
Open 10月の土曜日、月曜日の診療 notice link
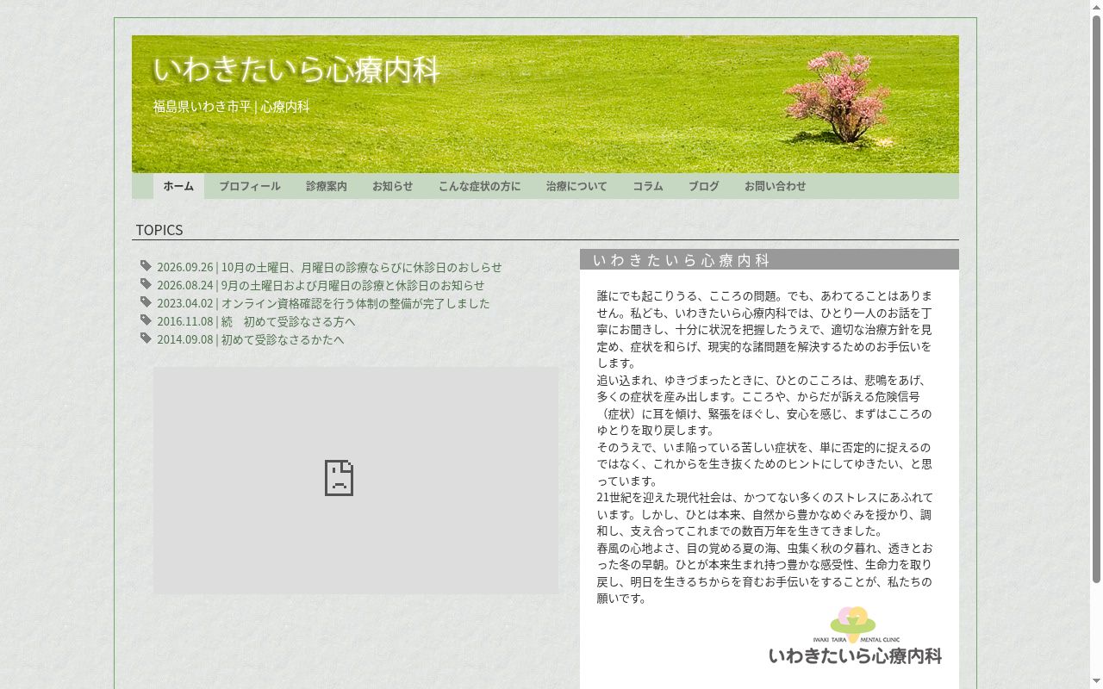[x=329, y=267]
